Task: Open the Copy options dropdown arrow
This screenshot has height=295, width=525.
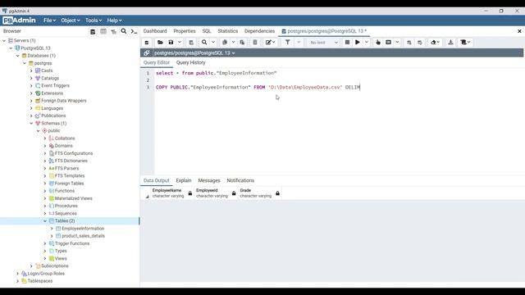Action: coord(233,43)
